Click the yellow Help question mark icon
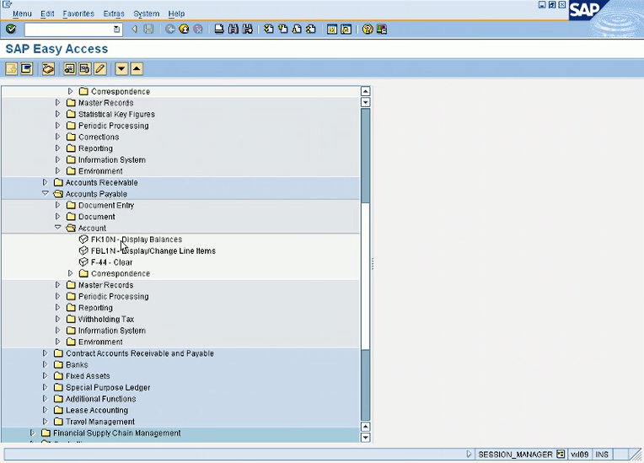644x463 pixels. point(368,30)
